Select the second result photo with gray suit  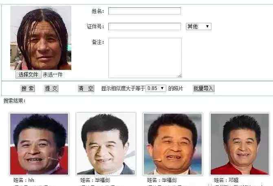pyautogui.click(x=106, y=144)
